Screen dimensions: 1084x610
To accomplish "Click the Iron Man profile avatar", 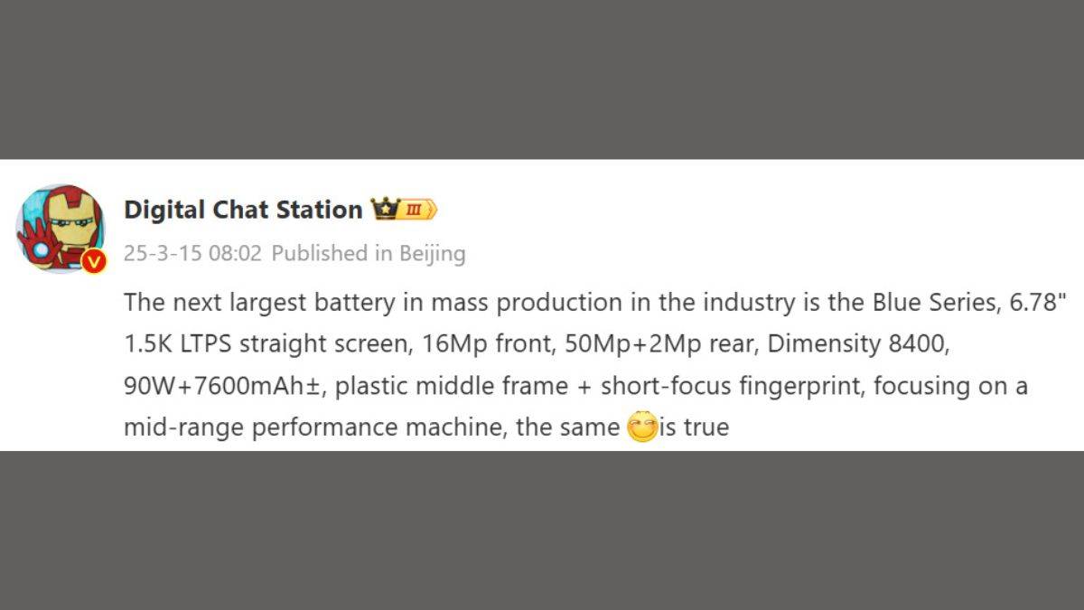I will click(x=61, y=228).
